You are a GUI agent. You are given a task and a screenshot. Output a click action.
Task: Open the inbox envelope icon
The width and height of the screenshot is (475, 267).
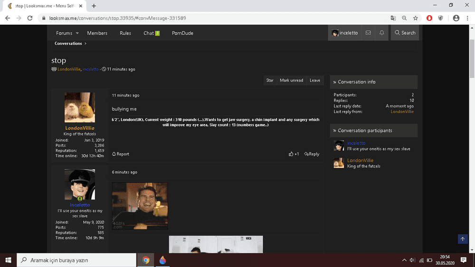368,33
